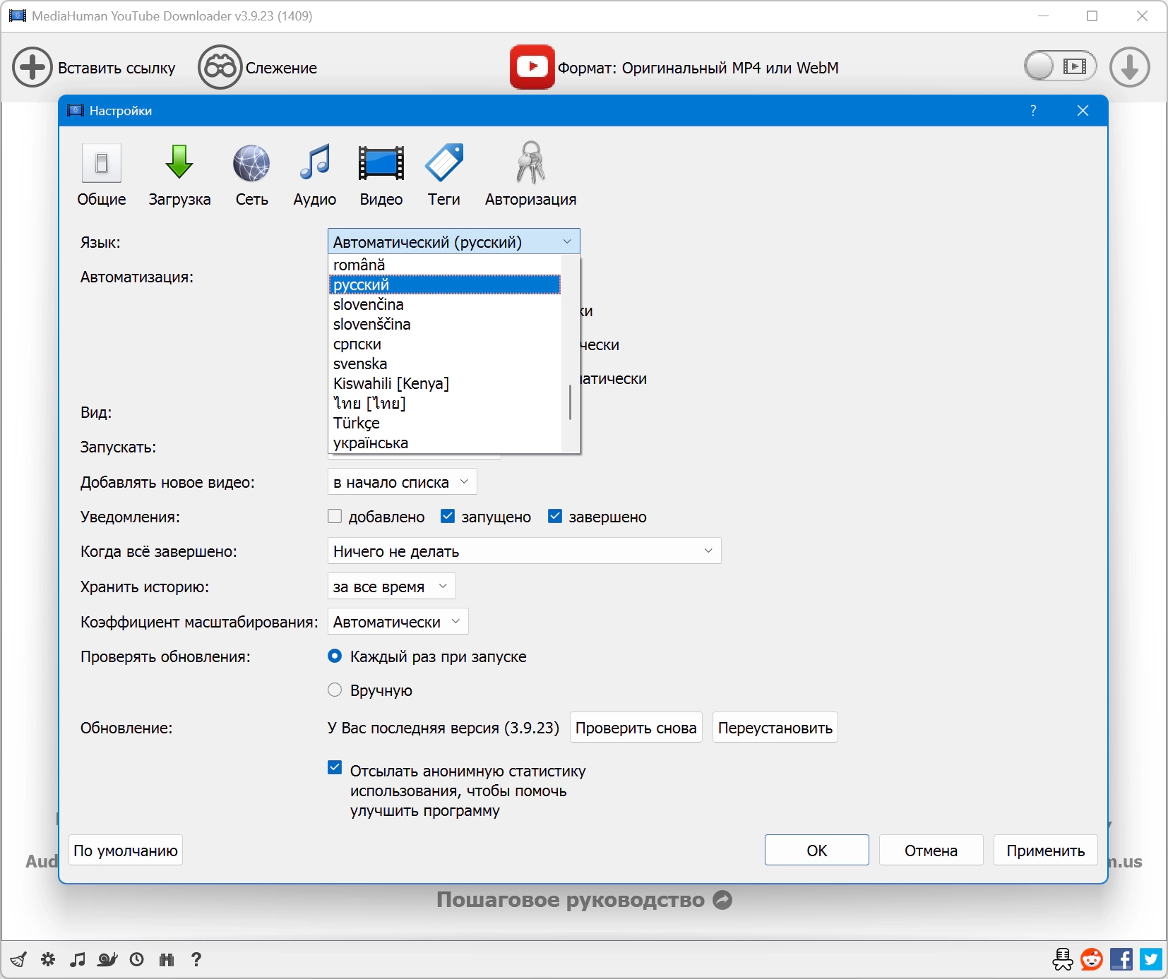The height and width of the screenshot is (979, 1168).
Task: Switch to the Аудио settings tab
Action: [314, 175]
